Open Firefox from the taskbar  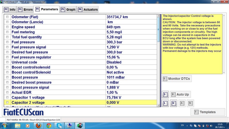(38, 125)
